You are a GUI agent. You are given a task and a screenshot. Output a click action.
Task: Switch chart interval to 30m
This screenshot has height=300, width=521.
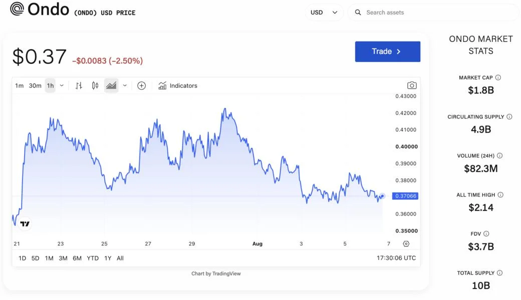(x=35, y=86)
